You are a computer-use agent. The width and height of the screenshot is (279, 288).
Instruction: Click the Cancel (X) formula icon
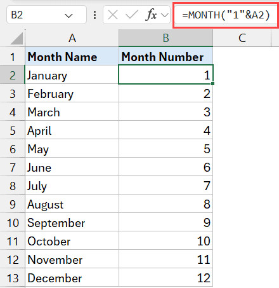113,15
